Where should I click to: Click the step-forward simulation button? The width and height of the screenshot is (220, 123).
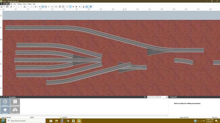(79, 7)
